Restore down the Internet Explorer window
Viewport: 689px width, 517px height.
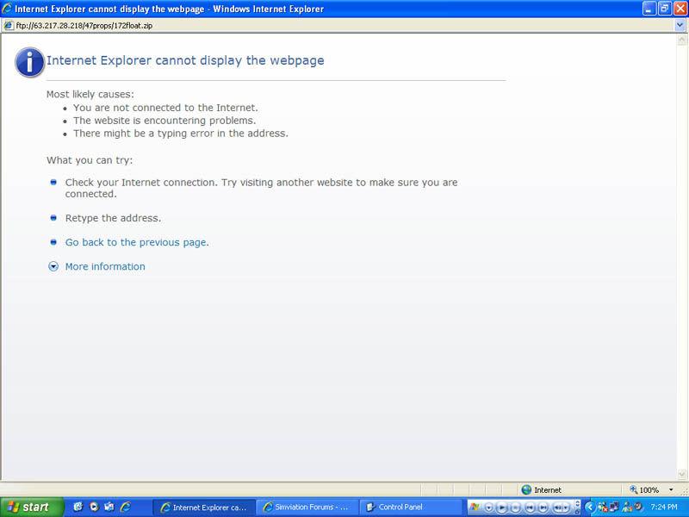664,9
